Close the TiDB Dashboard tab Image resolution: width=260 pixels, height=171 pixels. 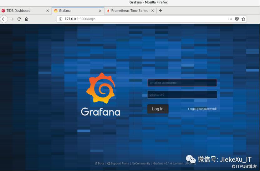48,11
